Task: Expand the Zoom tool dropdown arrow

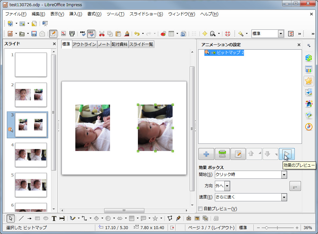Action: click(x=219, y=34)
